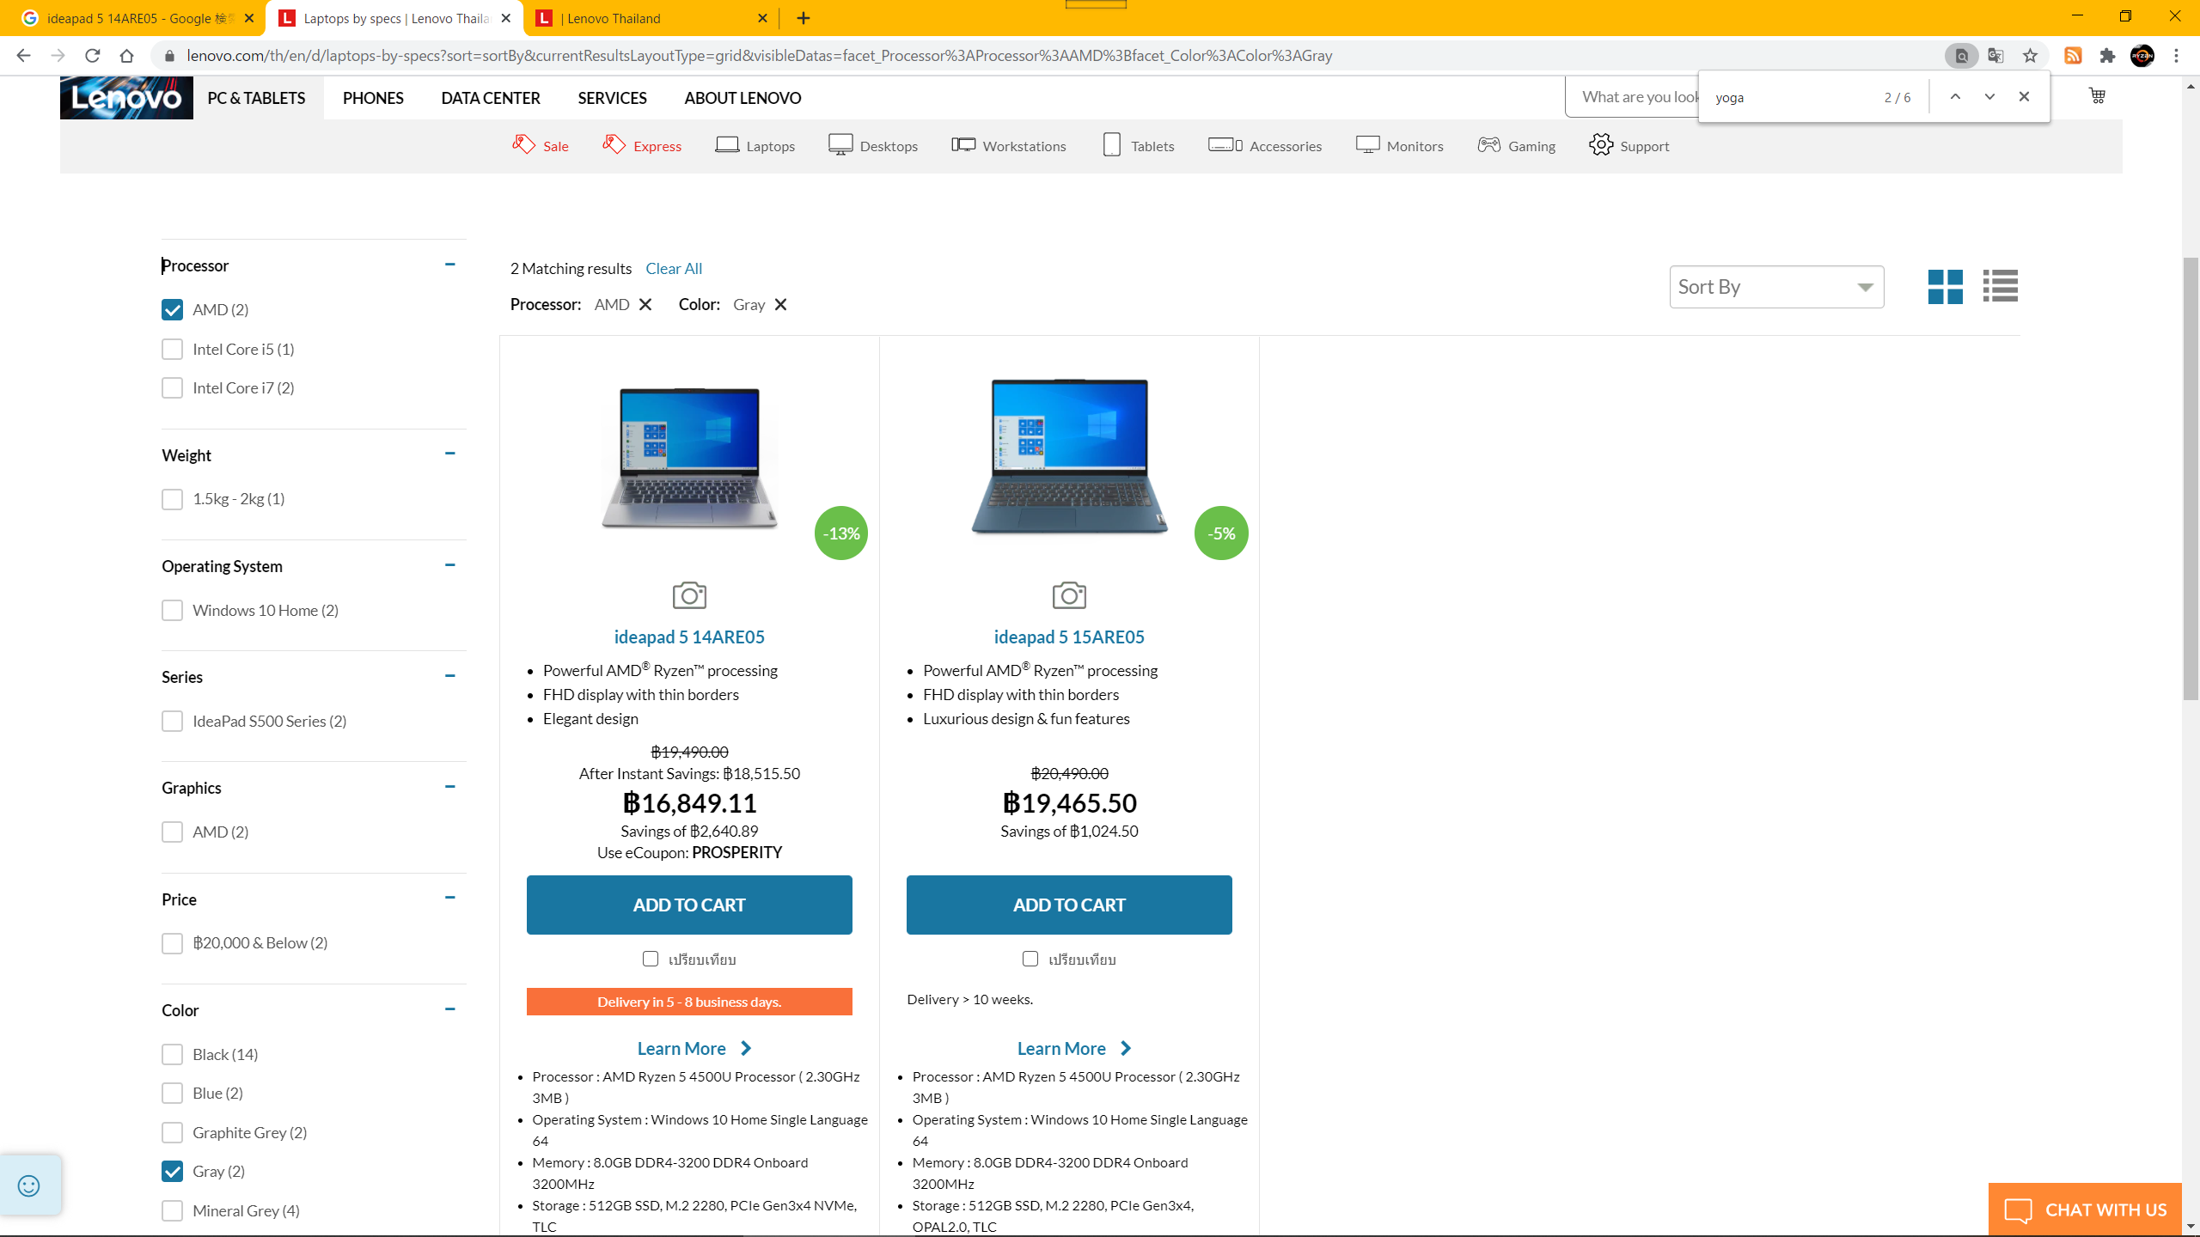The image size is (2200, 1237).
Task: Close the find-in-page bar
Action: (2024, 97)
